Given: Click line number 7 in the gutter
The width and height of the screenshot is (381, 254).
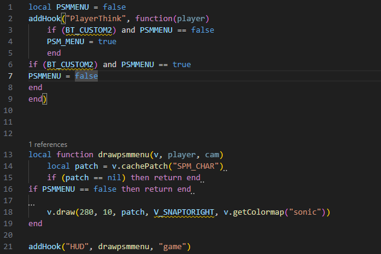Looking at the screenshot, I should 10,76.
